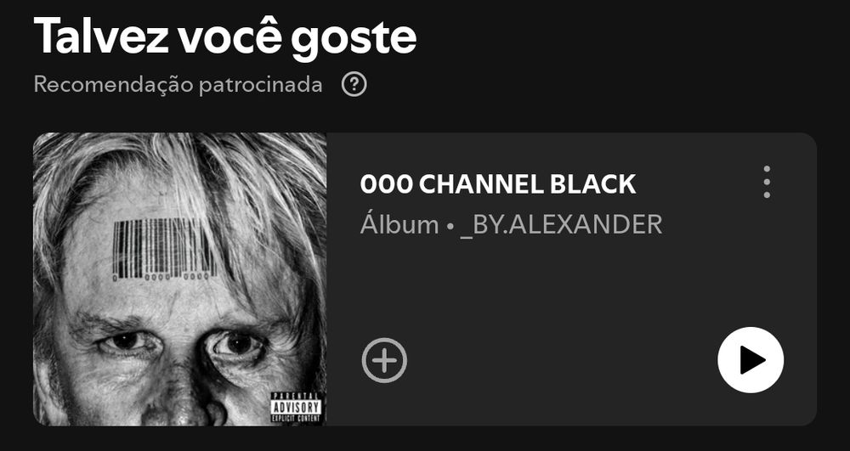Image resolution: width=850 pixels, height=451 pixels.
Task: Open the 000 CHANNEL BLACK album cover thumbnail
Action: click(180, 279)
